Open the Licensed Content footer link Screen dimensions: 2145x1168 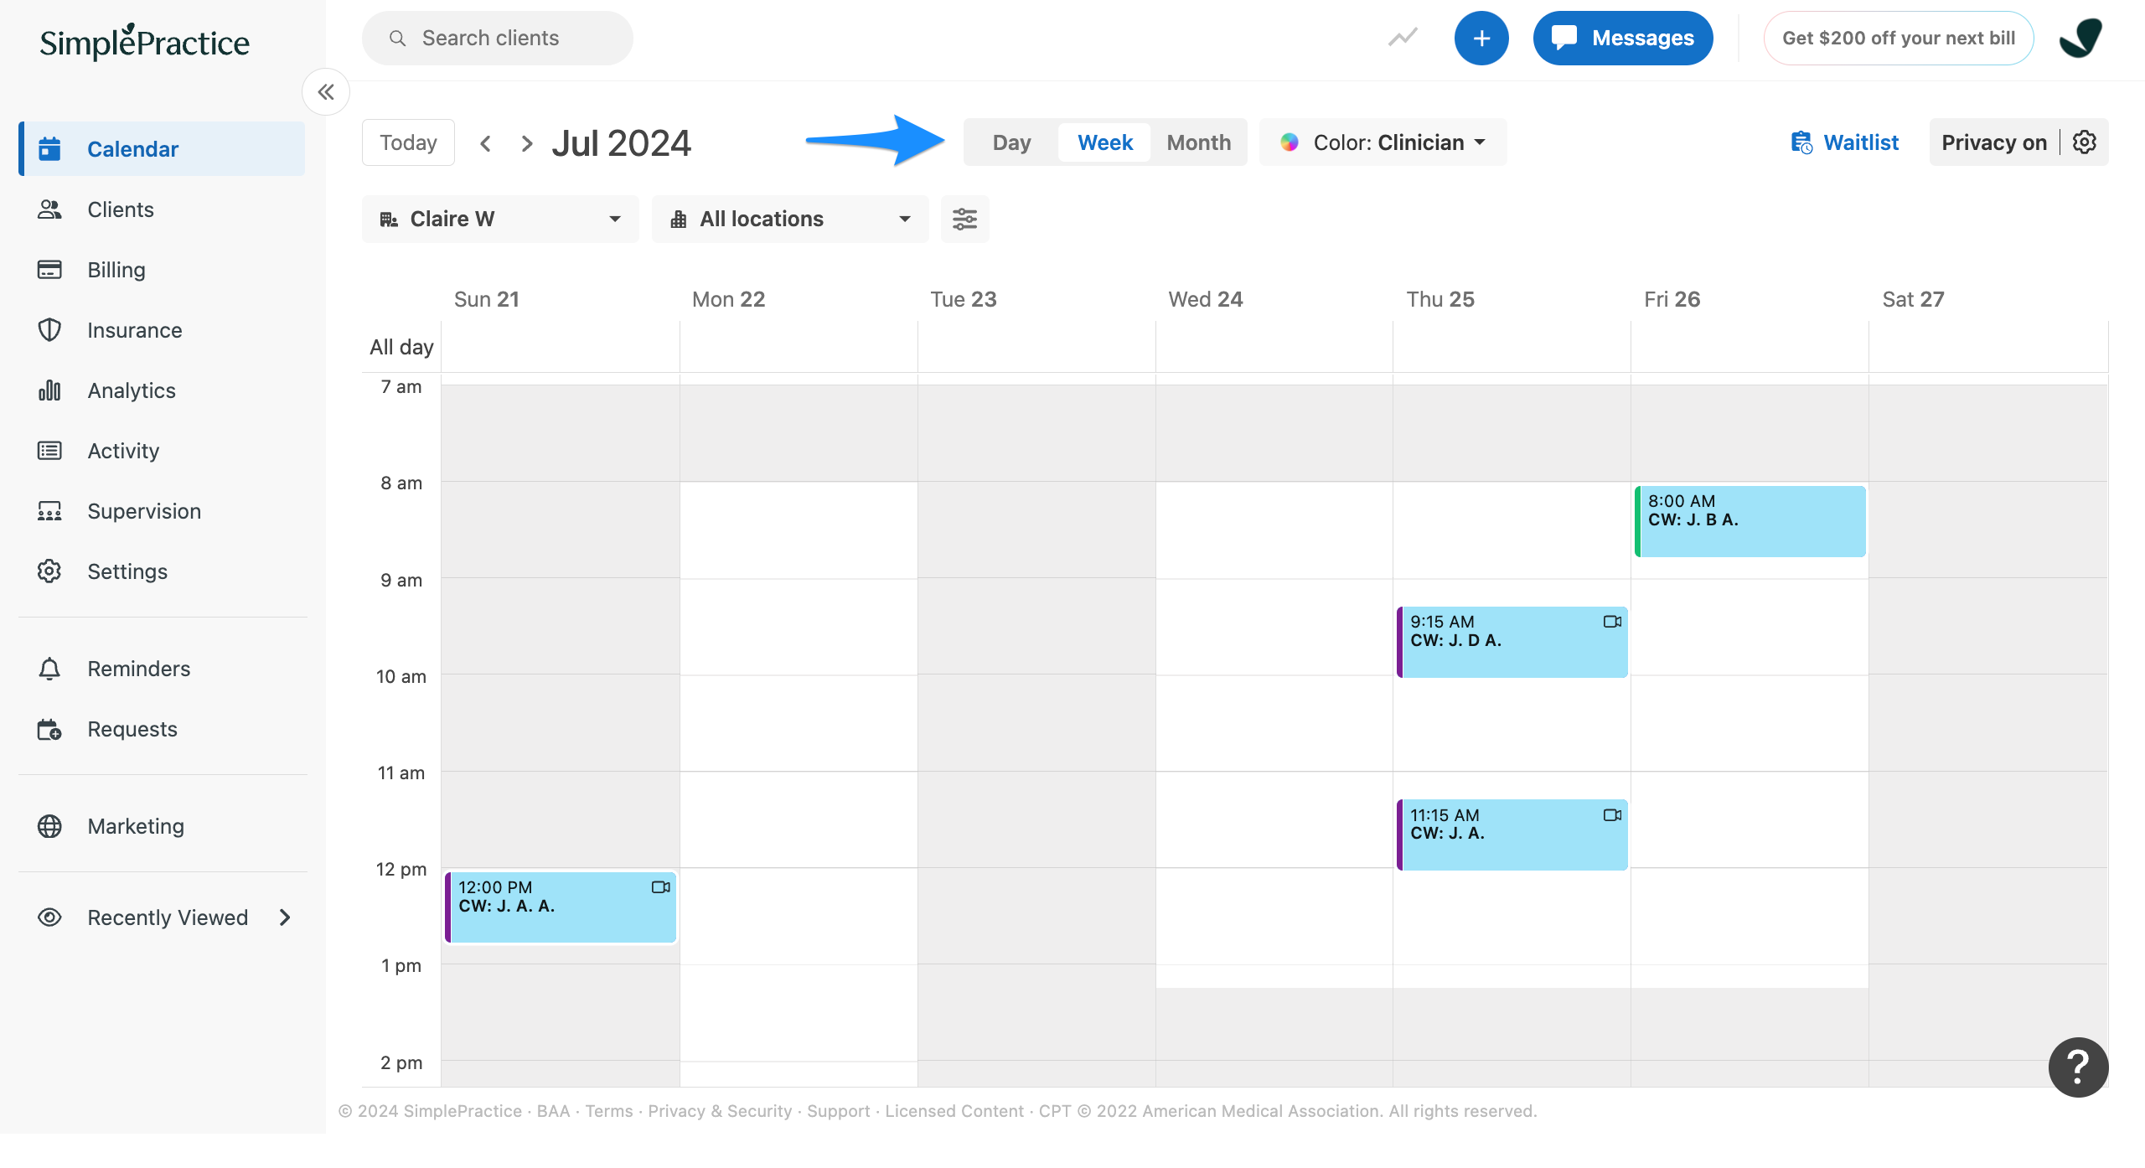pyautogui.click(x=954, y=1111)
